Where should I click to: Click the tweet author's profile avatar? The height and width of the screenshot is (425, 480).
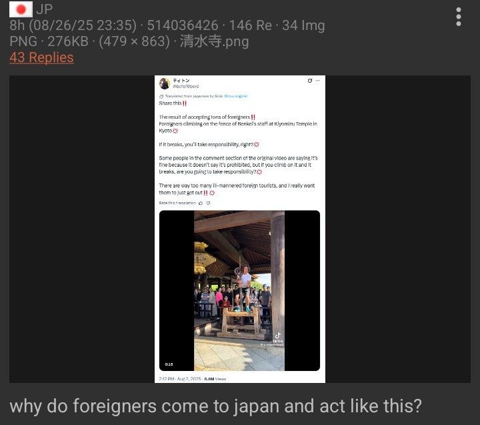coord(165,83)
